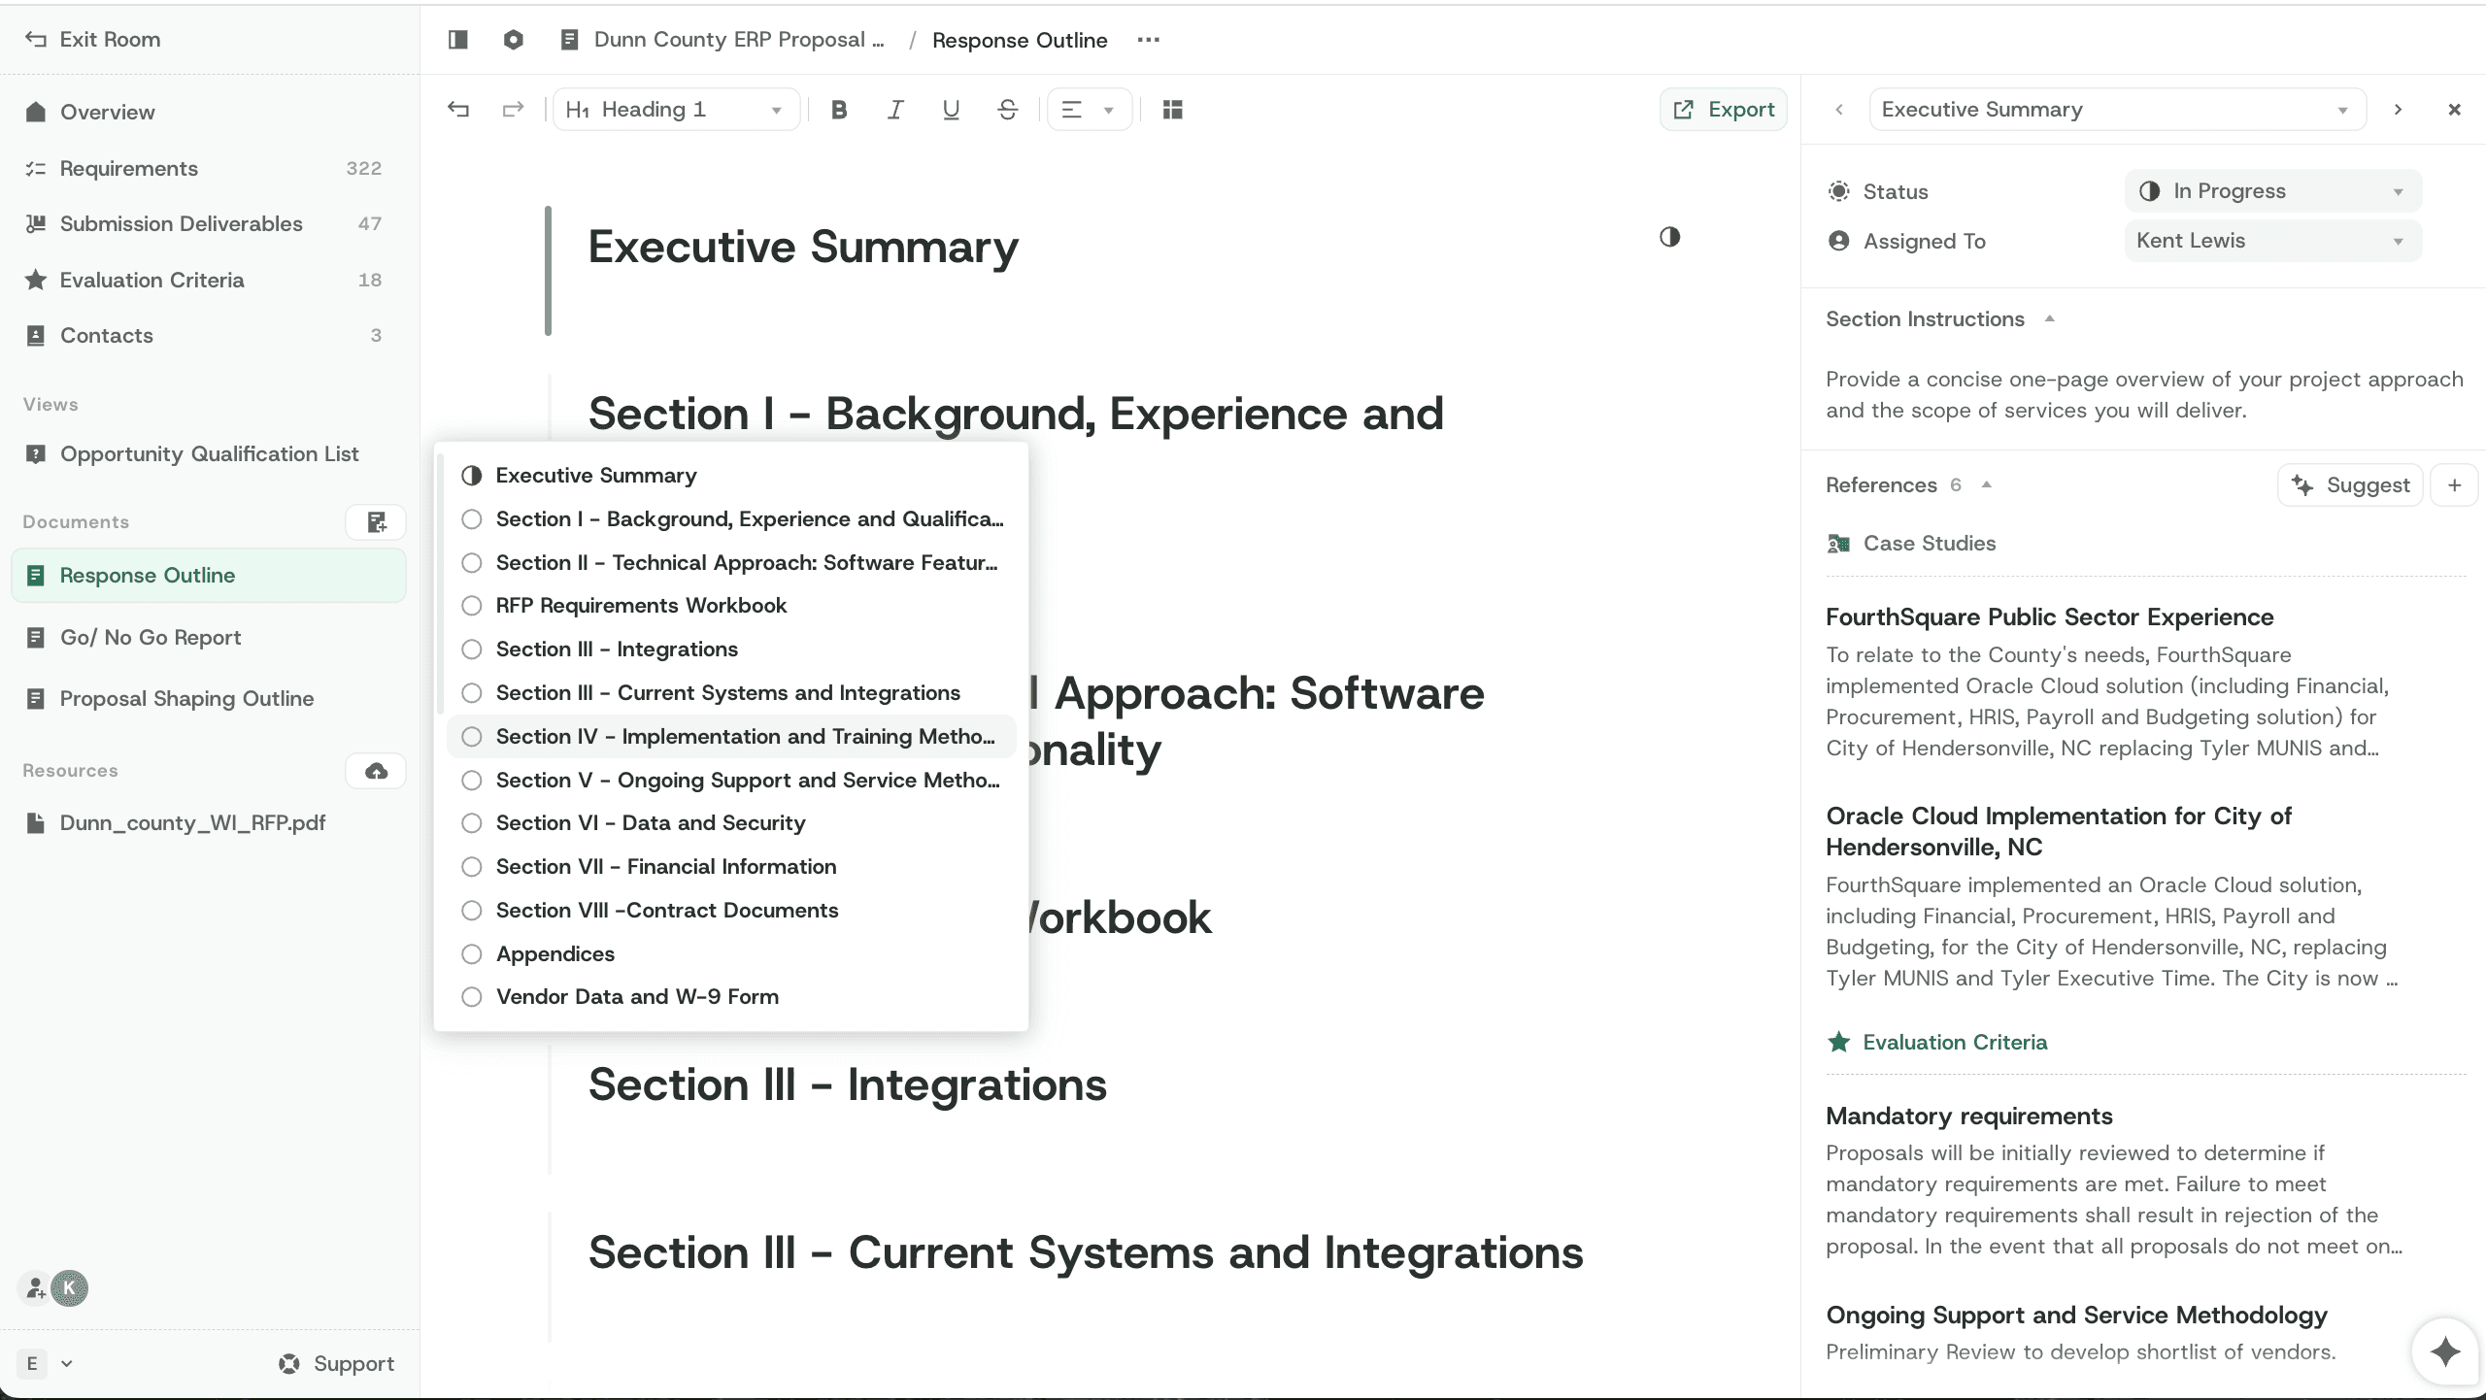Click the Suggest button in References
The height and width of the screenshot is (1400, 2486).
(x=2350, y=484)
